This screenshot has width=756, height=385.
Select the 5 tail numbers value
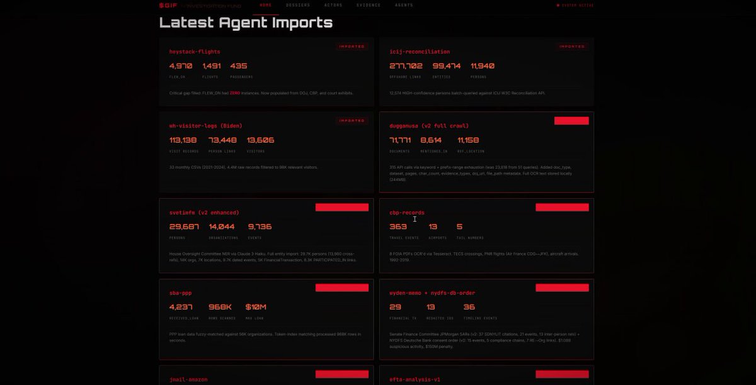coord(460,226)
